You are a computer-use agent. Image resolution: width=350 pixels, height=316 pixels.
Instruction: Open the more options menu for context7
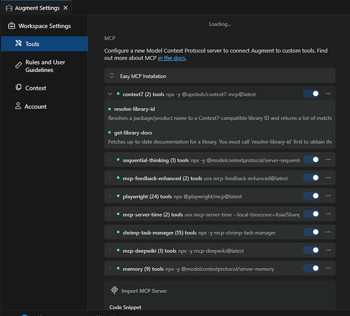click(x=328, y=94)
